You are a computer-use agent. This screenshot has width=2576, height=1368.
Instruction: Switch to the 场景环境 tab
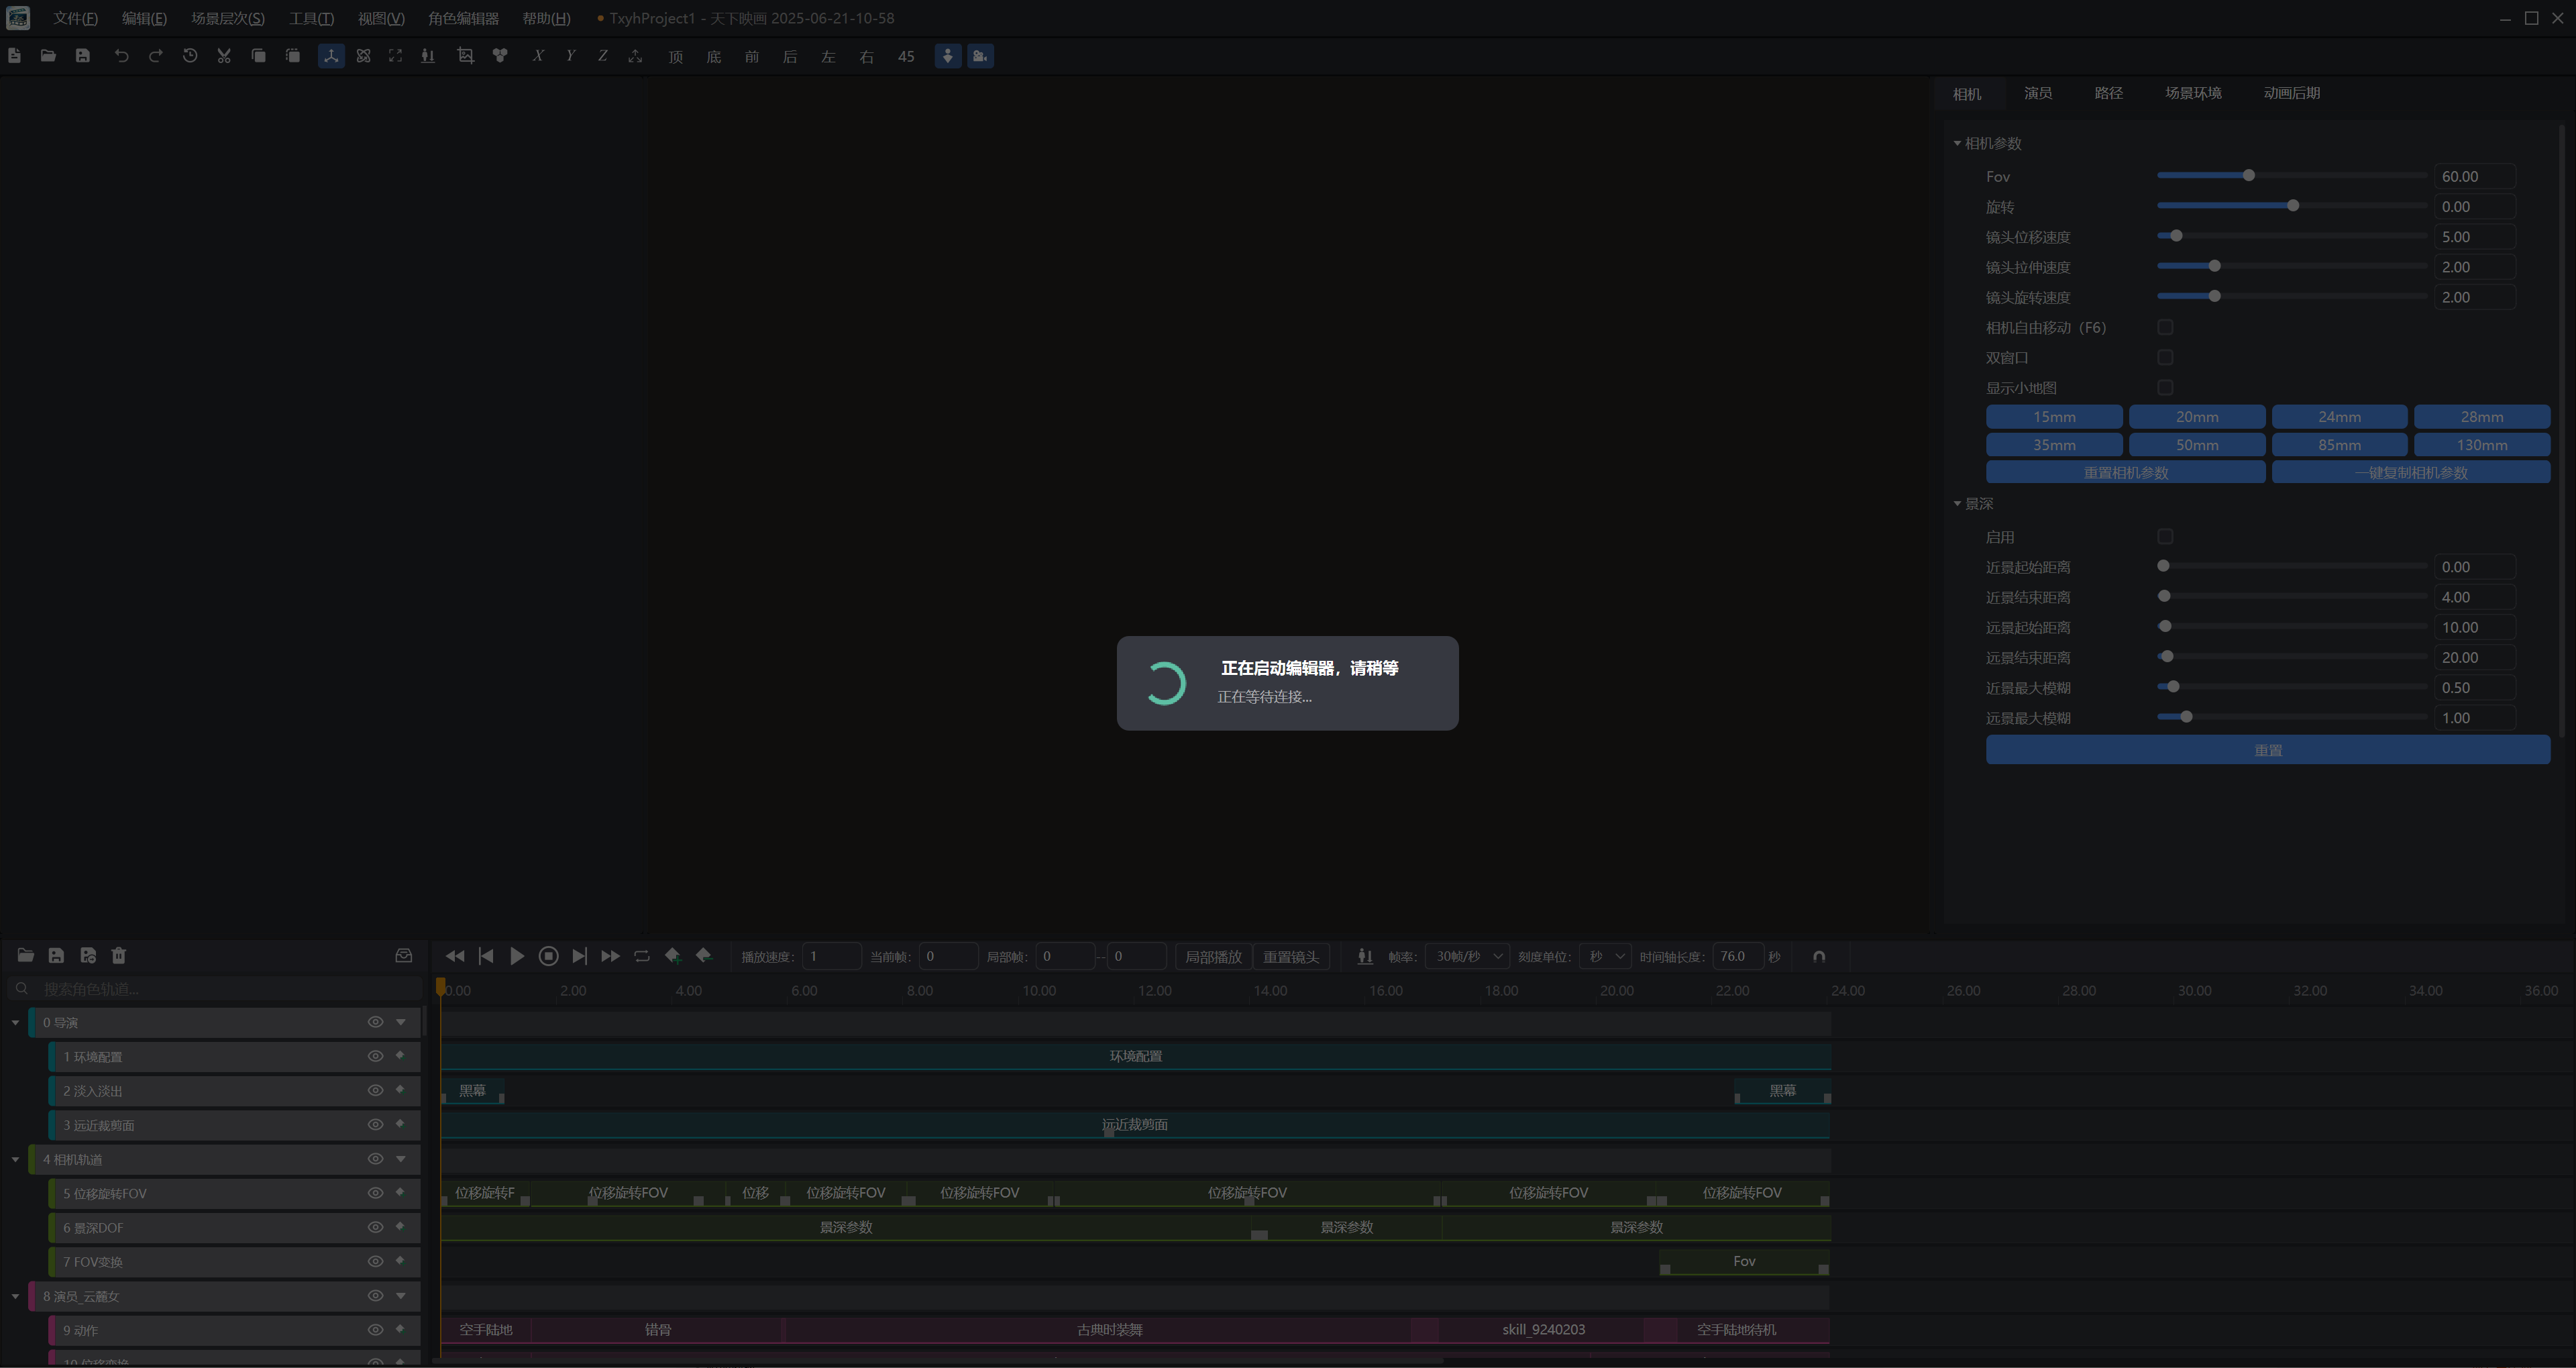pos(2193,93)
